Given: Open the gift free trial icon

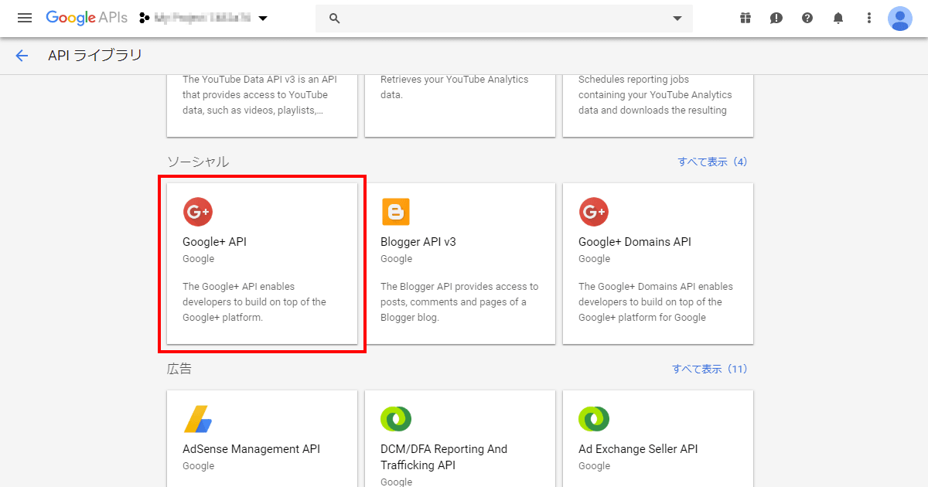Looking at the screenshot, I should click(745, 19).
